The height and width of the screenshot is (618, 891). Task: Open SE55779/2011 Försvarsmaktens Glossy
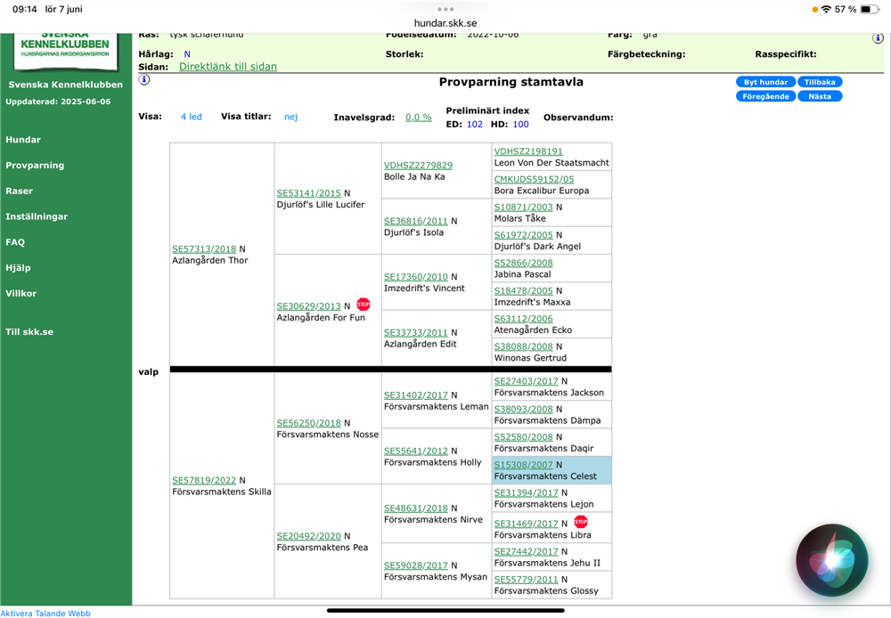pyautogui.click(x=527, y=580)
